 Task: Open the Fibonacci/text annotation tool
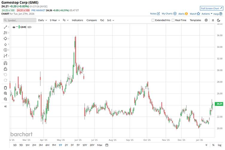(x=5, y=33)
